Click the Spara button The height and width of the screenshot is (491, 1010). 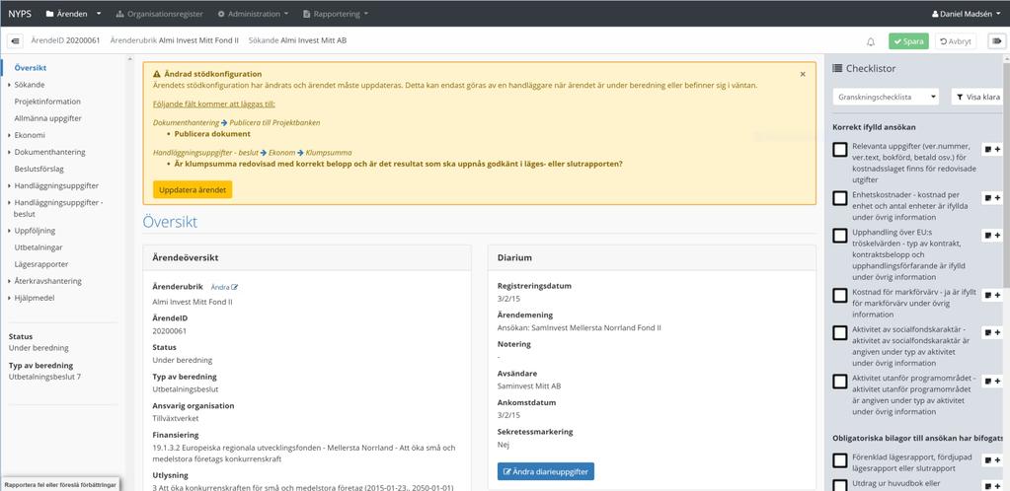(x=908, y=41)
